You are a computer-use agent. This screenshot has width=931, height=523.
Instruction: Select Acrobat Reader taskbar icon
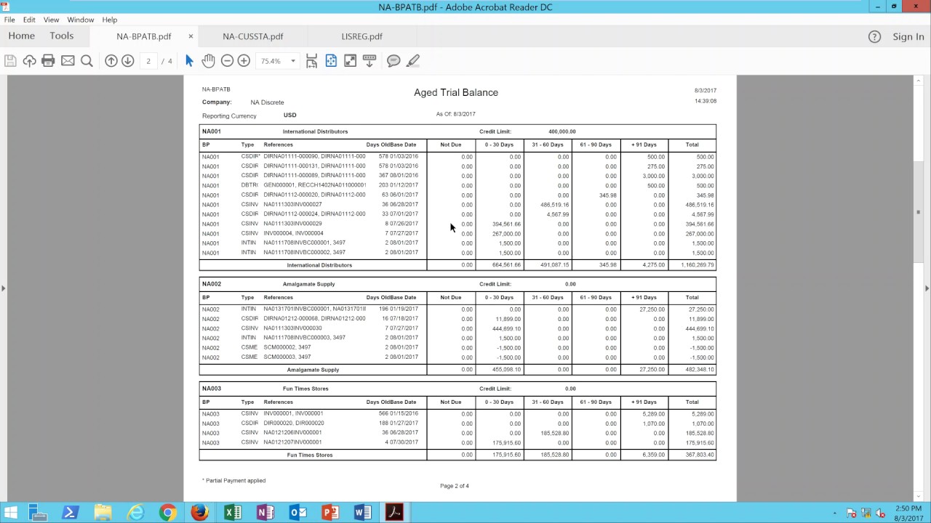click(x=394, y=513)
